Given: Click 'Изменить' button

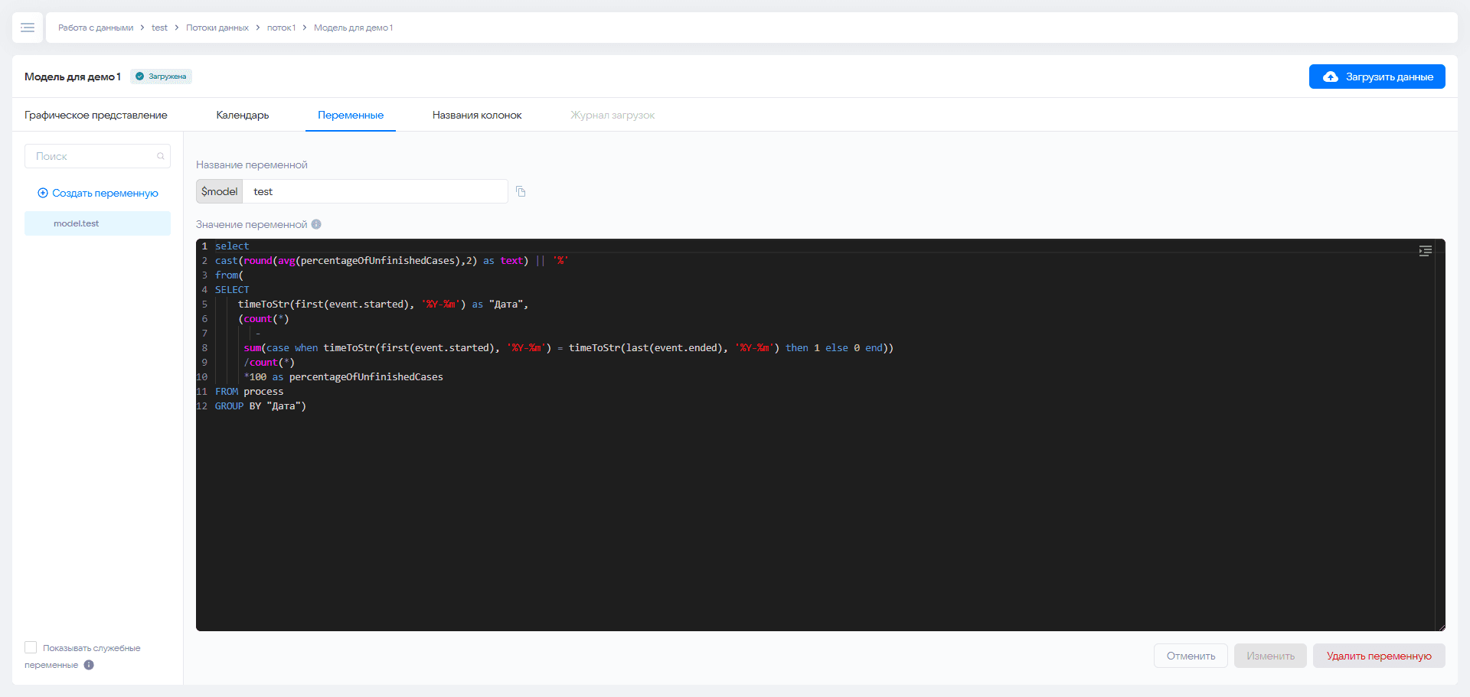Looking at the screenshot, I should coord(1270,656).
